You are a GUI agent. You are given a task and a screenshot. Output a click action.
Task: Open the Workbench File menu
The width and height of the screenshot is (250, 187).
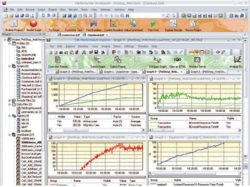(x=12, y=10)
